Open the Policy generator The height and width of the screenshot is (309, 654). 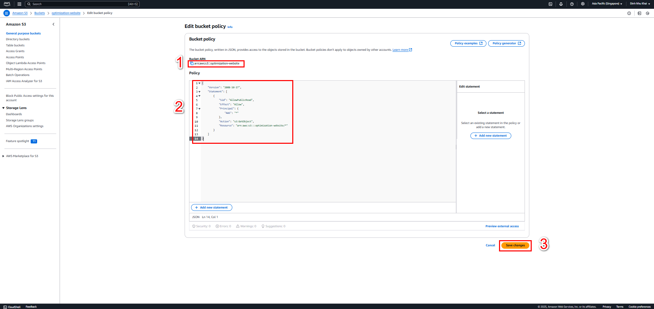click(507, 43)
